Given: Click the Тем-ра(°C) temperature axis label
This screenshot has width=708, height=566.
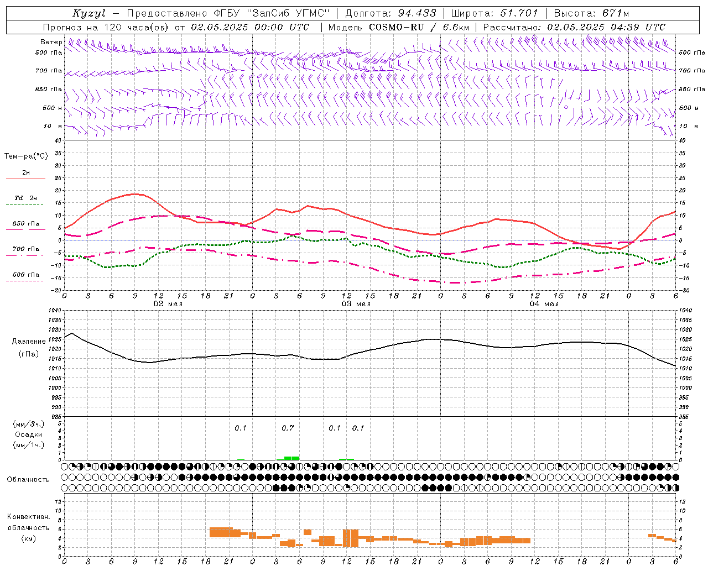Looking at the screenshot, I should pos(26,156).
